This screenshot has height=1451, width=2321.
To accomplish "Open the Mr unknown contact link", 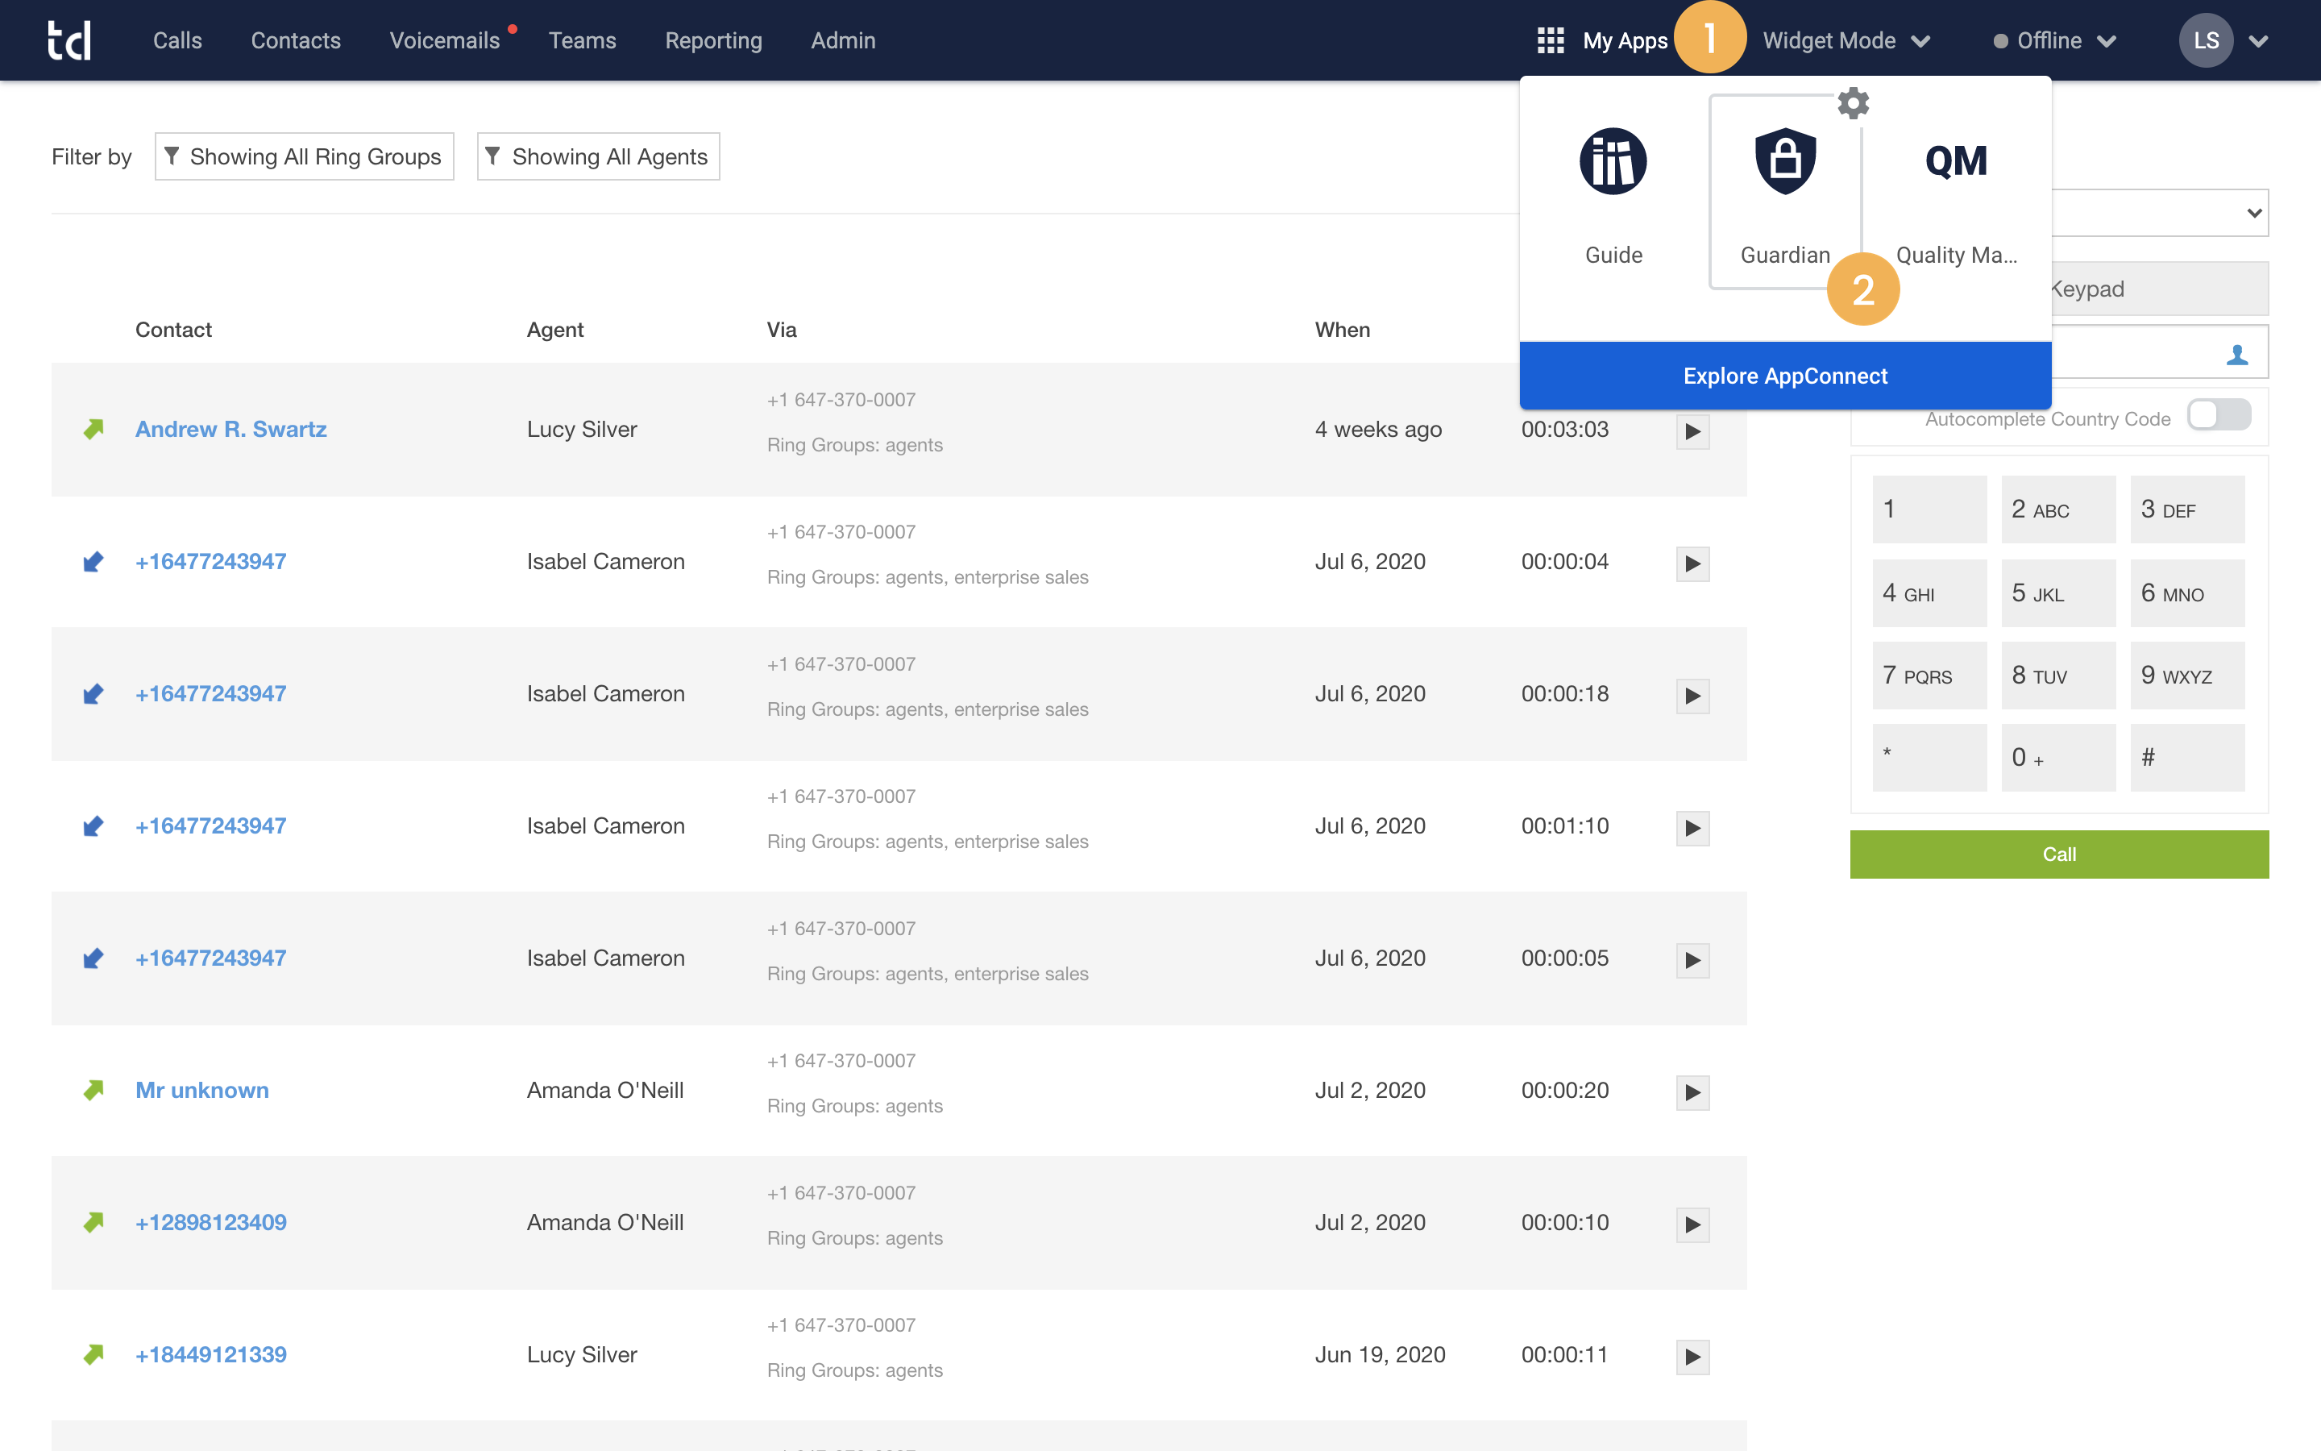I will coord(202,1090).
